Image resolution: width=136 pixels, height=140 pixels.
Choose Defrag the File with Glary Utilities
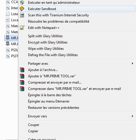(53, 55)
